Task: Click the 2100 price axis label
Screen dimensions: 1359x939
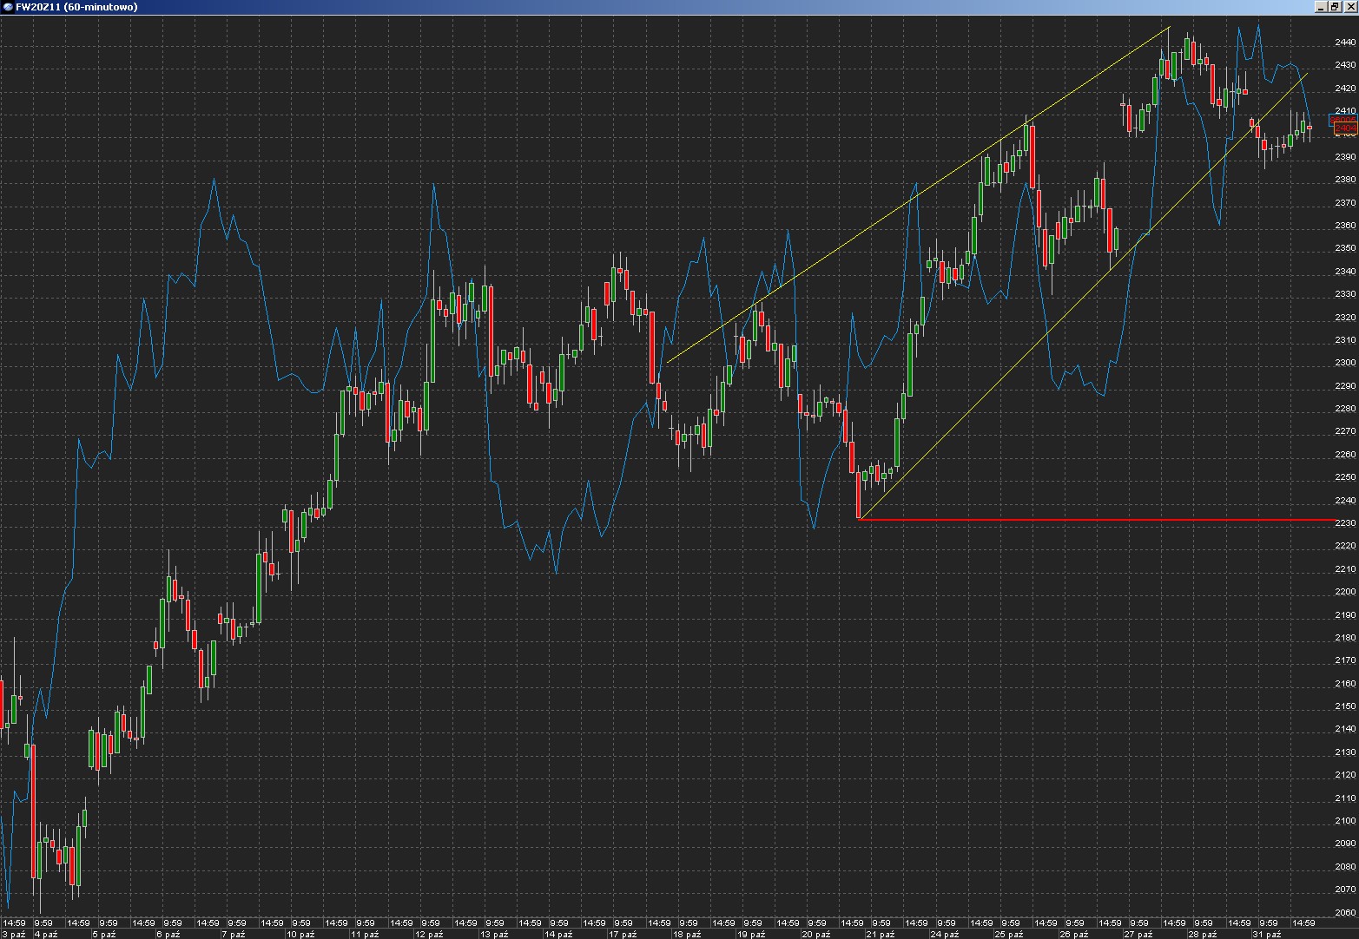Action: (1345, 821)
